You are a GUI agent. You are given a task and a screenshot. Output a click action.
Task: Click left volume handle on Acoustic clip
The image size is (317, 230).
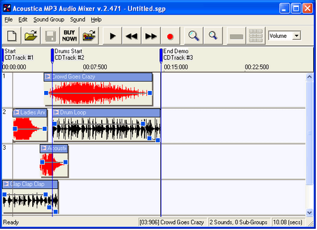[42, 162]
